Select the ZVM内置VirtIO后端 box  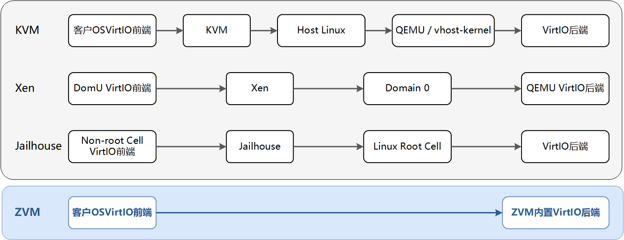coord(555,213)
